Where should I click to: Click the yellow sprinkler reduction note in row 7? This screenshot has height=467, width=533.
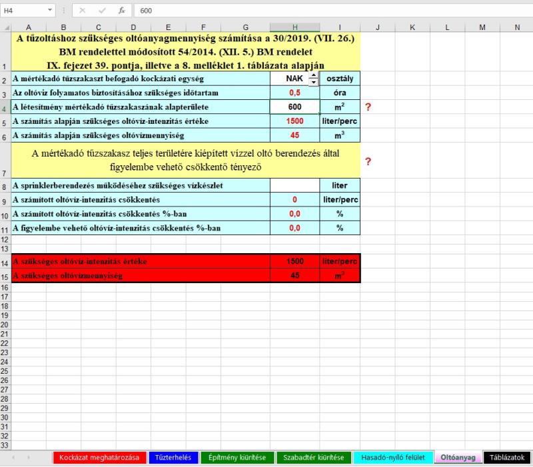click(186, 160)
